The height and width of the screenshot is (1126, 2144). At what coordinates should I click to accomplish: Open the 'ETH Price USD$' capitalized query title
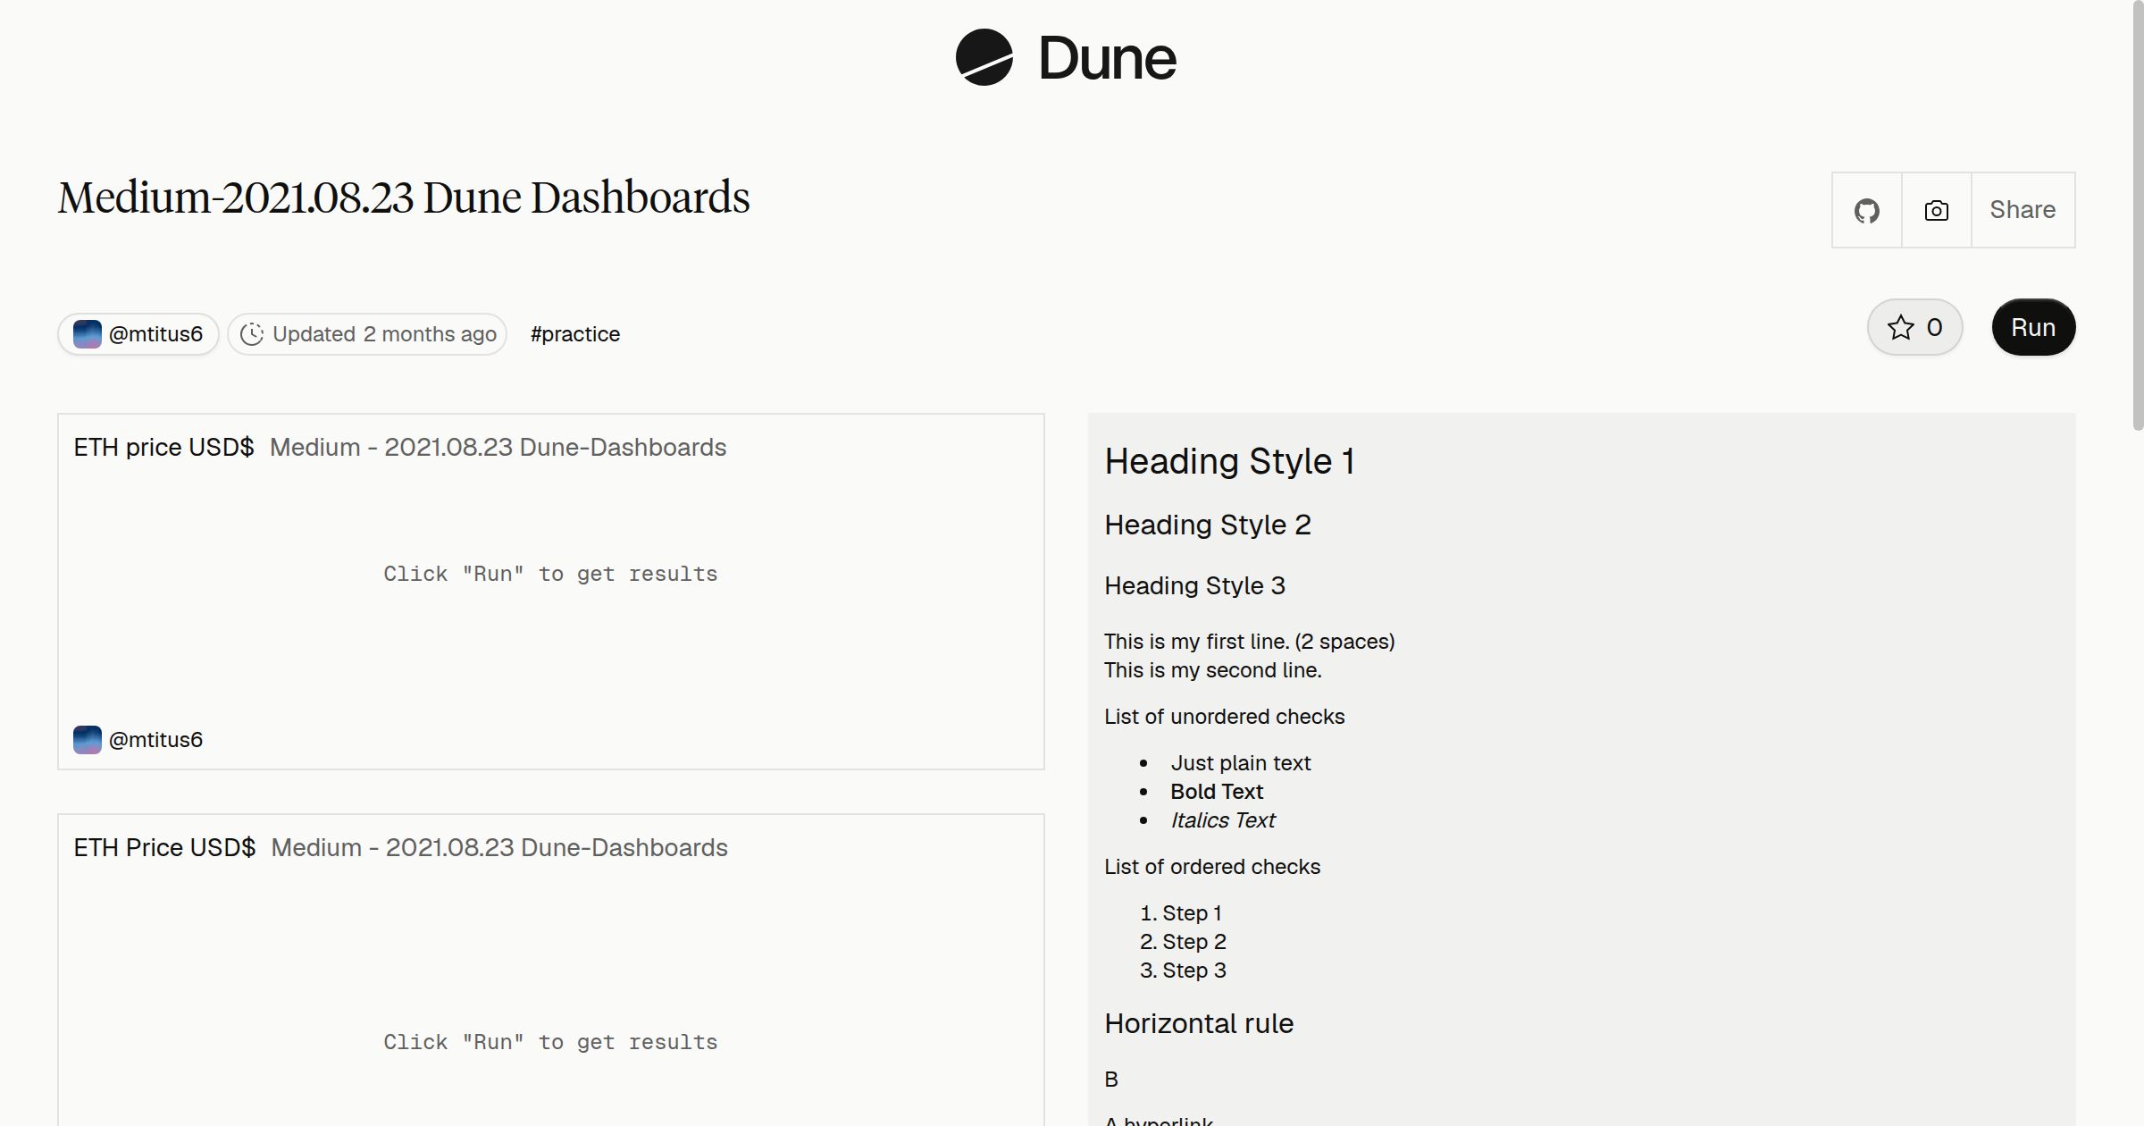point(164,847)
